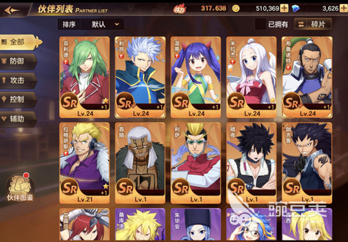The width and height of the screenshot is (348, 242).
Task: Select the 全部 category tab
Action: coord(20,42)
